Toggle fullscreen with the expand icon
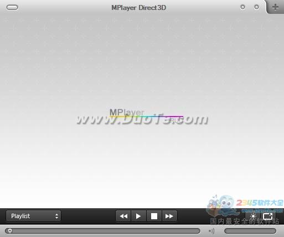 click(267, 216)
